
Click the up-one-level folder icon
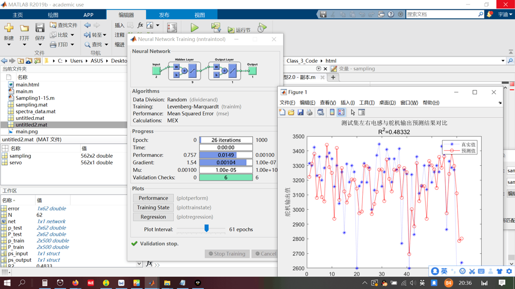21,61
